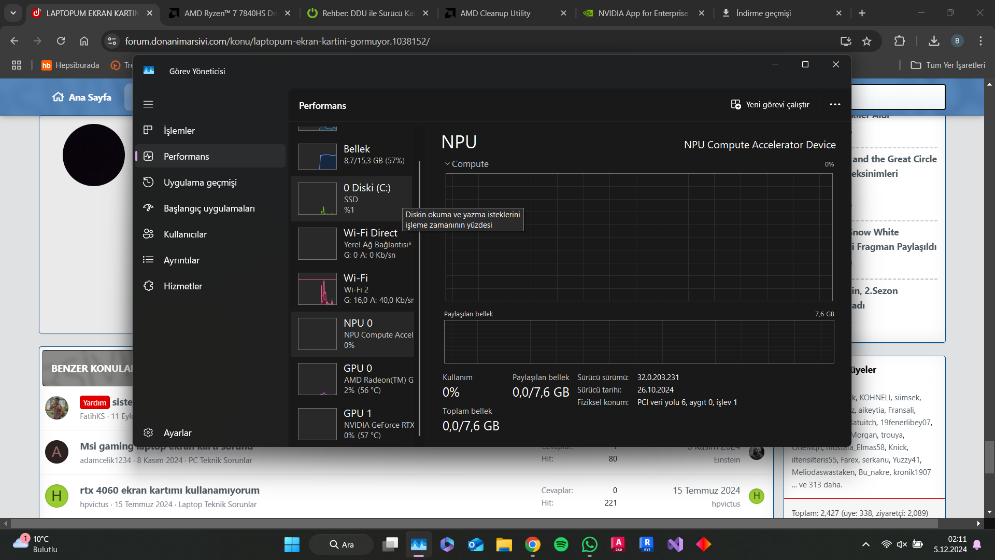The image size is (995, 560).
Task: Open Uygulama geçmişi page
Action: point(210,182)
